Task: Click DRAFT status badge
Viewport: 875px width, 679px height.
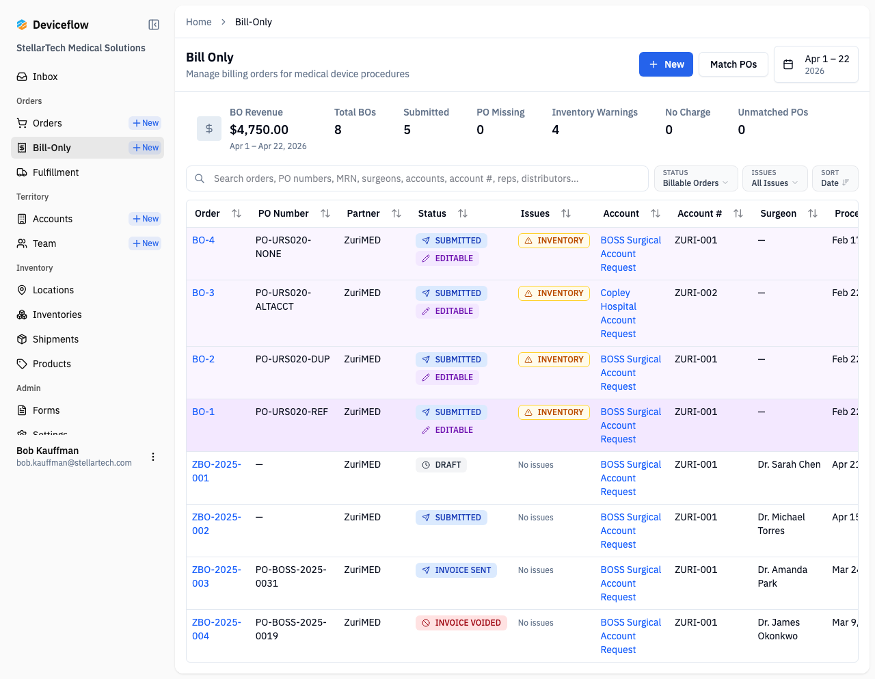Action: pos(441,465)
